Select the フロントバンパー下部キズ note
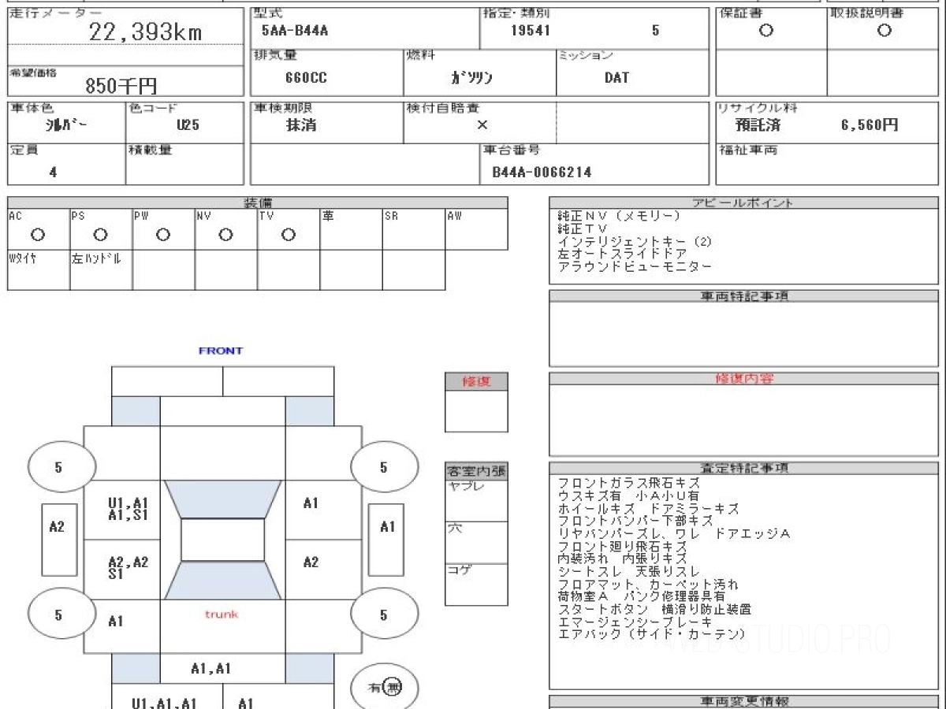 (x=635, y=521)
